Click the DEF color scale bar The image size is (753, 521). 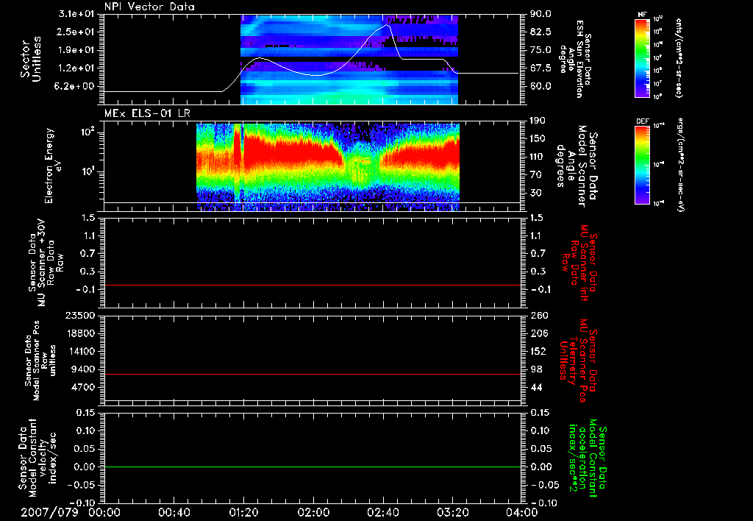coord(642,165)
